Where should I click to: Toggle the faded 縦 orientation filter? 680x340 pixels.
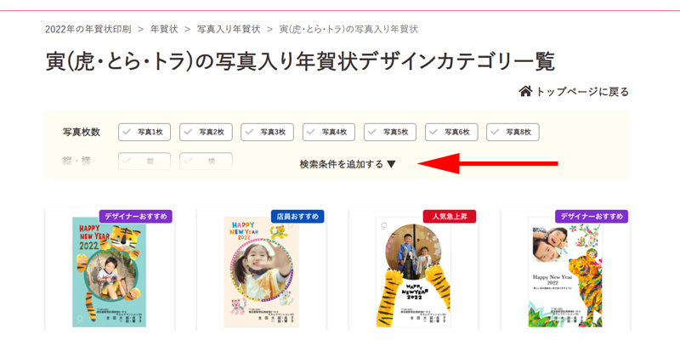coord(144,161)
